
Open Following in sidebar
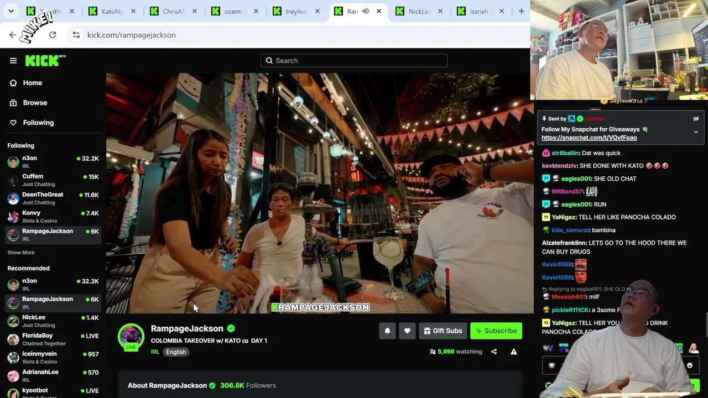[x=53, y=123]
